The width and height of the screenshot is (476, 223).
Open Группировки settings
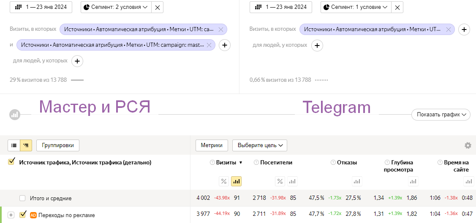pyautogui.click(x=58, y=145)
